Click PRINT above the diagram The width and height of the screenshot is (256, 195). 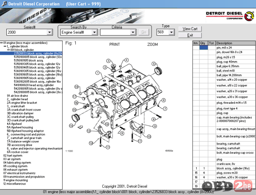115,44
